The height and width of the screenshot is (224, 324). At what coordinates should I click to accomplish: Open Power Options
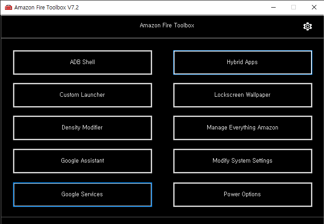coord(243,194)
